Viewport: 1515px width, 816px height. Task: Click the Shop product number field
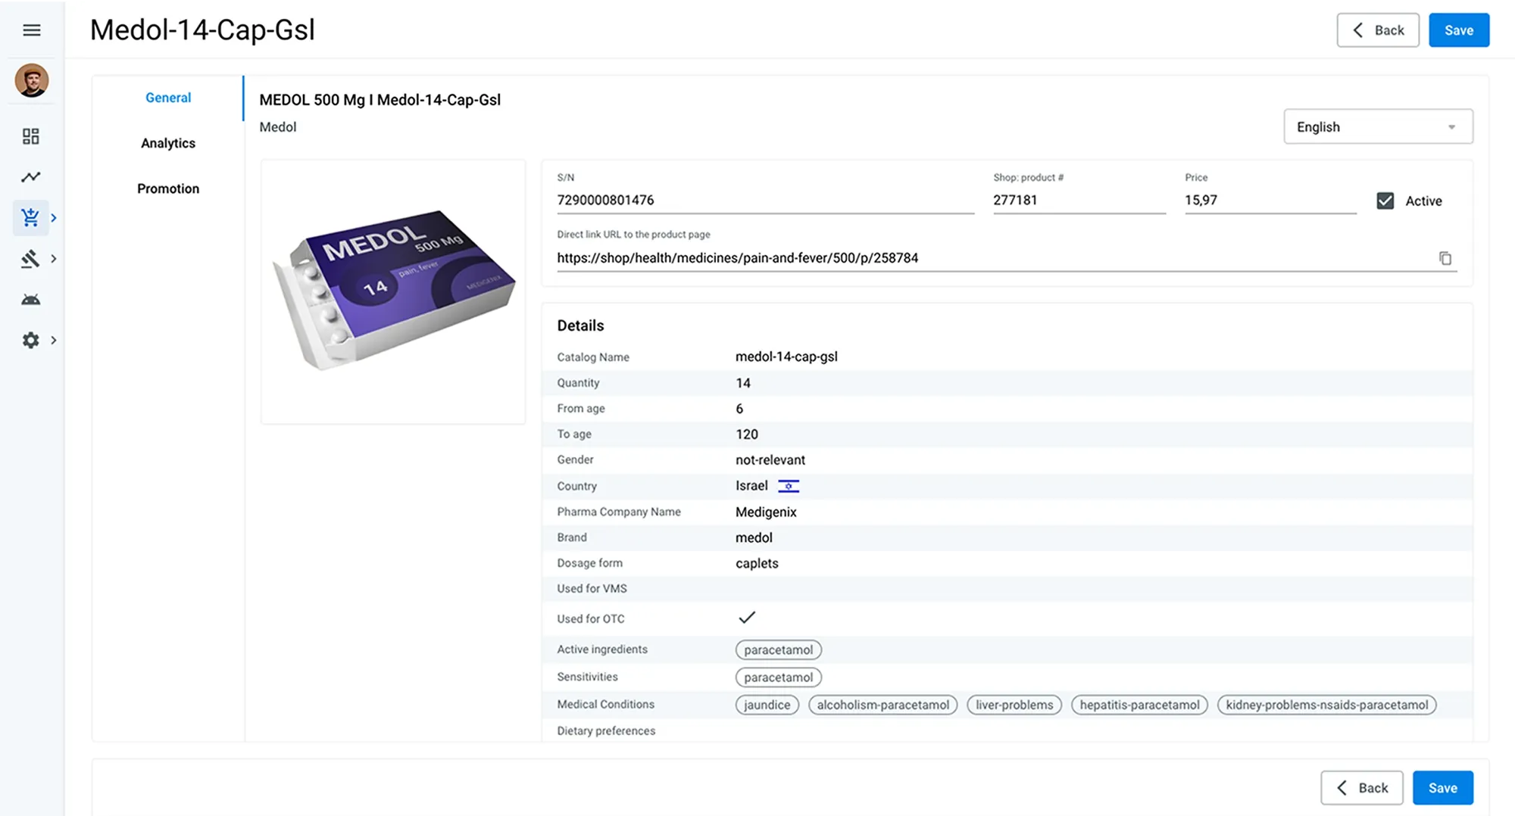point(1079,201)
